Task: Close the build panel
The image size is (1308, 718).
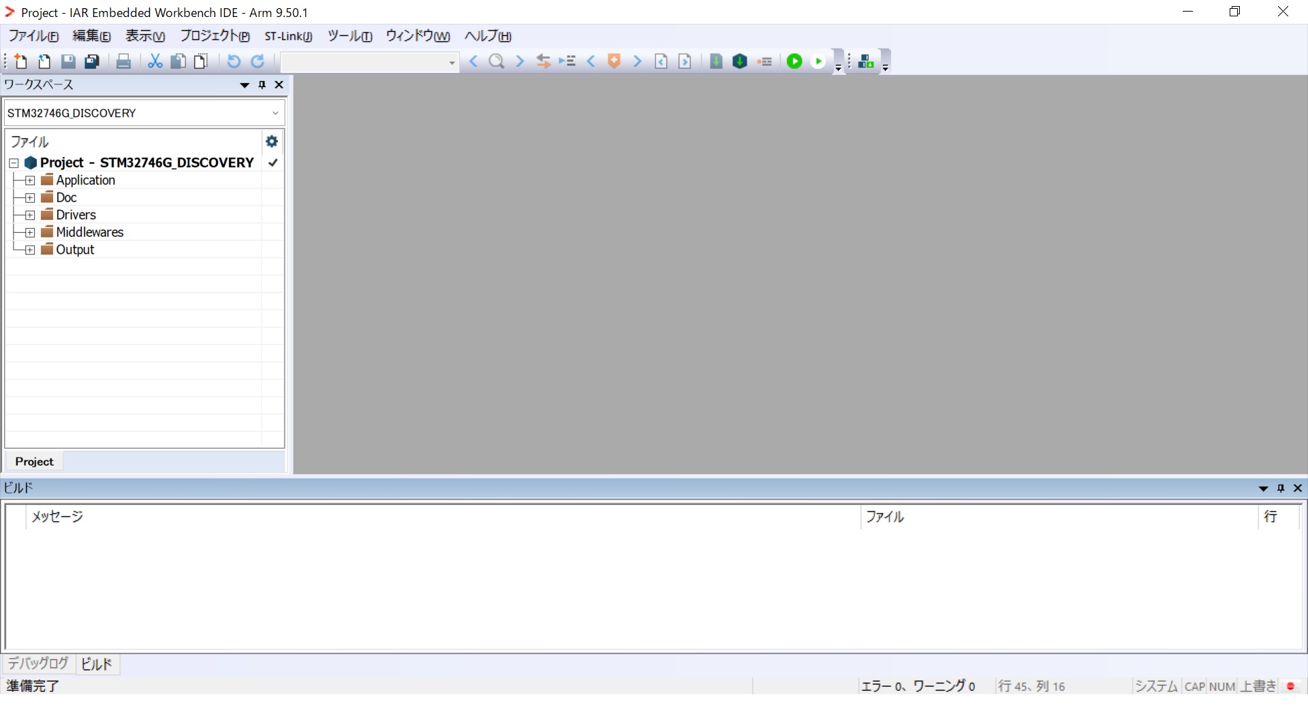Action: [1298, 488]
